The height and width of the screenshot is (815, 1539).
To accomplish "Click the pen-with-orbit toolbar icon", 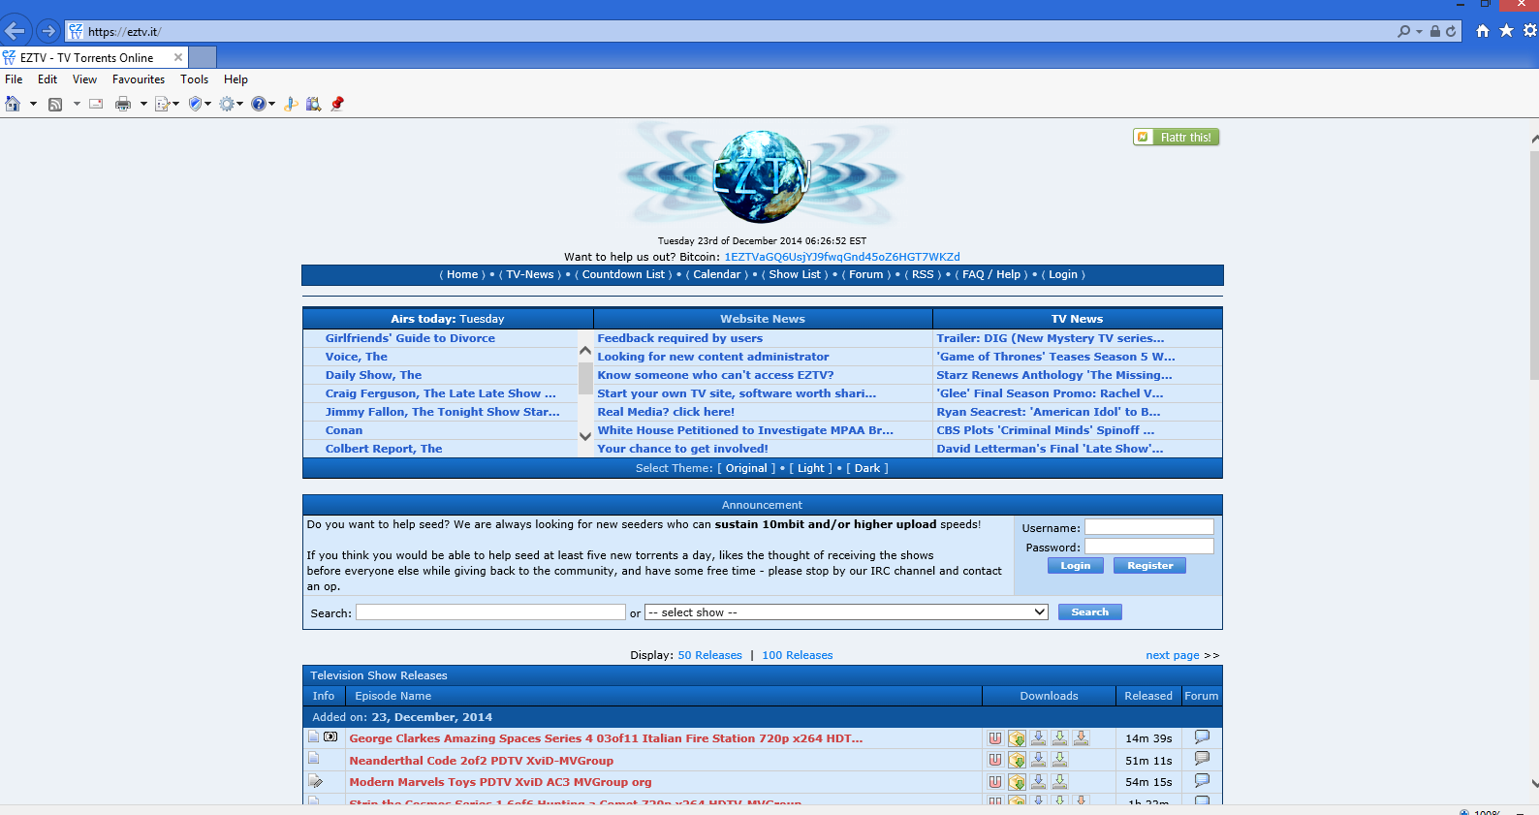I will tap(290, 104).
